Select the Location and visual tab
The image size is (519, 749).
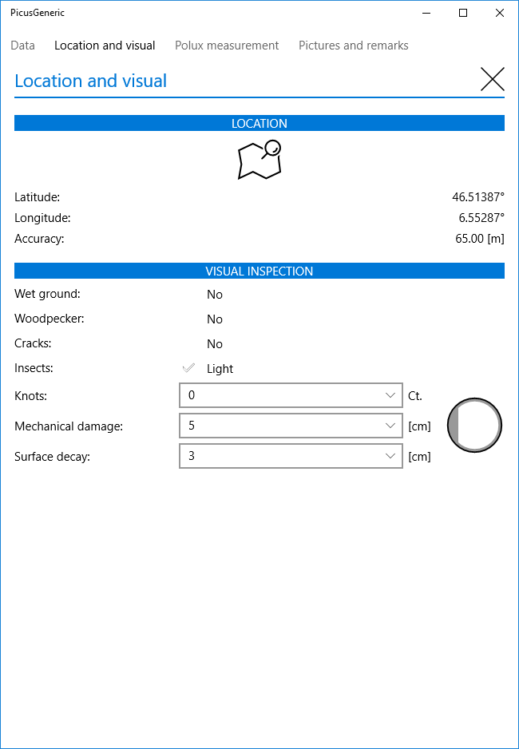105,46
